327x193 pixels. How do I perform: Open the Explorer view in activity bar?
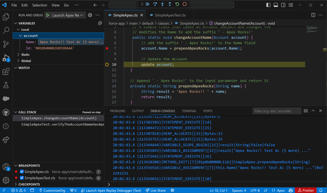[6, 17]
